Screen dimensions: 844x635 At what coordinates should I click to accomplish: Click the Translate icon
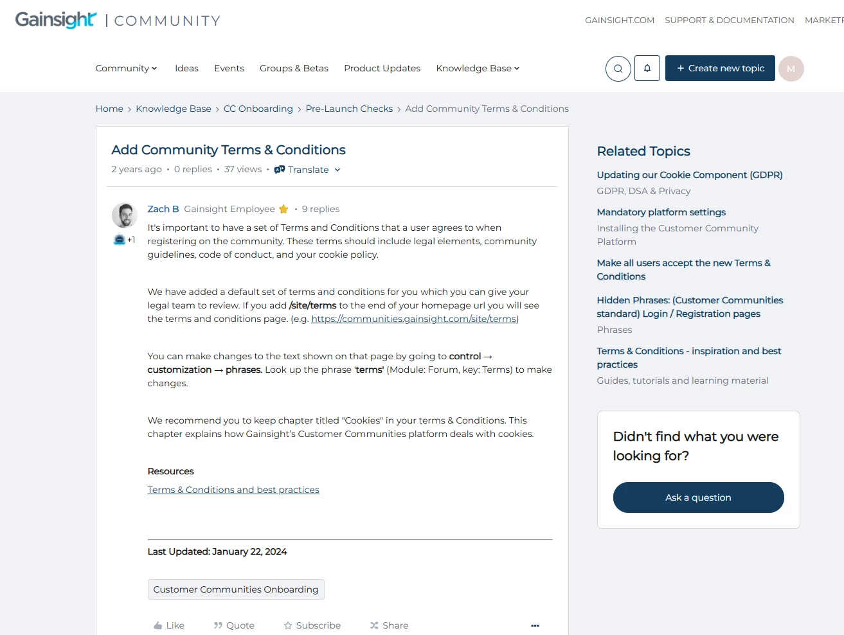(279, 170)
